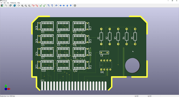The image size is (179, 97).
Task: Open the Preferences menu
Action: point(13,3)
